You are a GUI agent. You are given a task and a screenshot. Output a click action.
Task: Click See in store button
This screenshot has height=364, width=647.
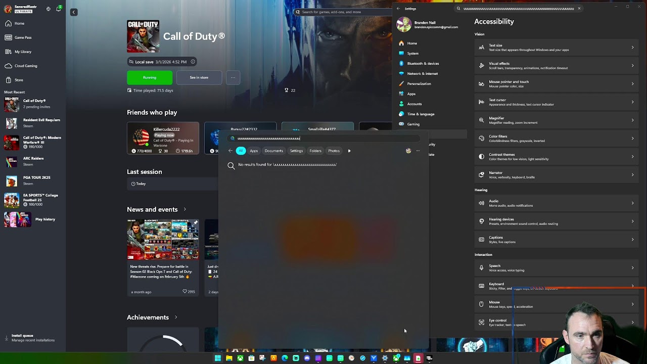point(199,77)
